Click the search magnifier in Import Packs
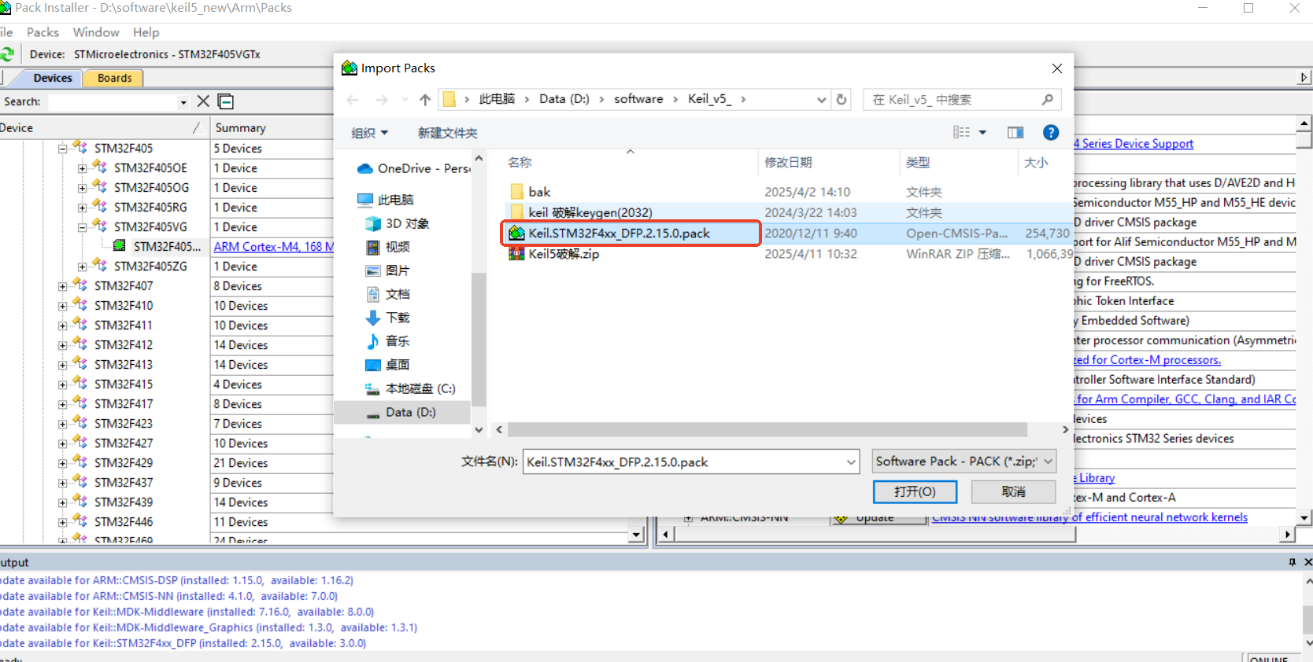This screenshot has width=1313, height=662. pos(1047,100)
